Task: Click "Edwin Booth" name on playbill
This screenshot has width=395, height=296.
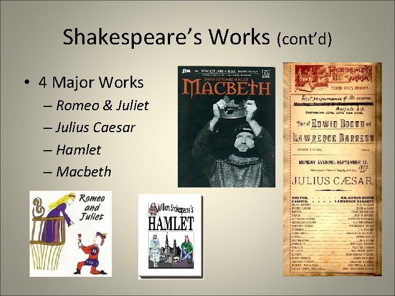Action: [338, 124]
